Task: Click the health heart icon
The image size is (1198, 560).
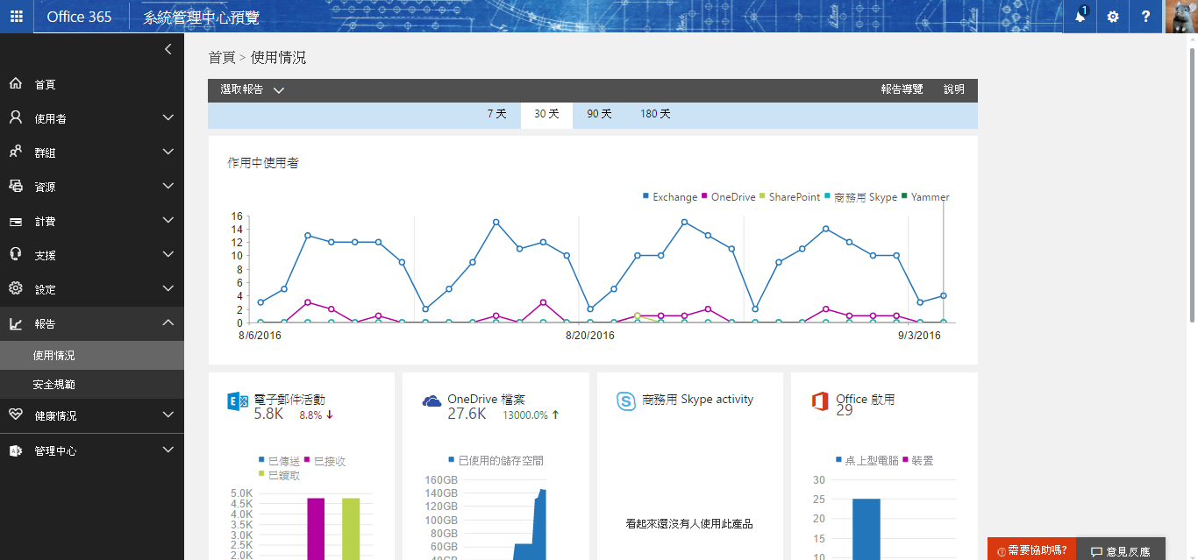Action: tap(16, 415)
